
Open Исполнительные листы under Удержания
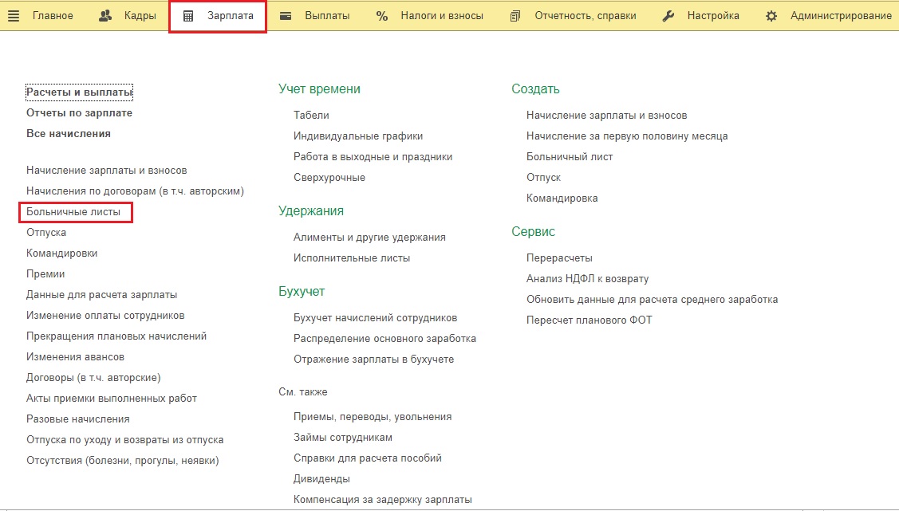tap(352, 258)
